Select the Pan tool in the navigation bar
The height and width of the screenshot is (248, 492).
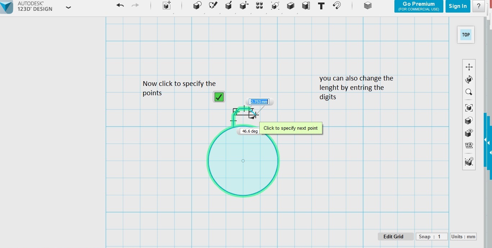(x=469, y=66)
